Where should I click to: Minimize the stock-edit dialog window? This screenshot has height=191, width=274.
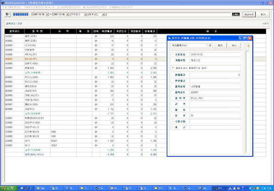tap(241, 38)
